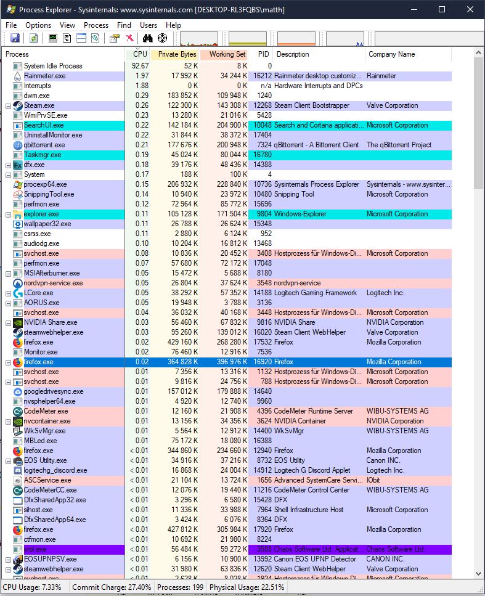Open the View menu

[67, 25]
